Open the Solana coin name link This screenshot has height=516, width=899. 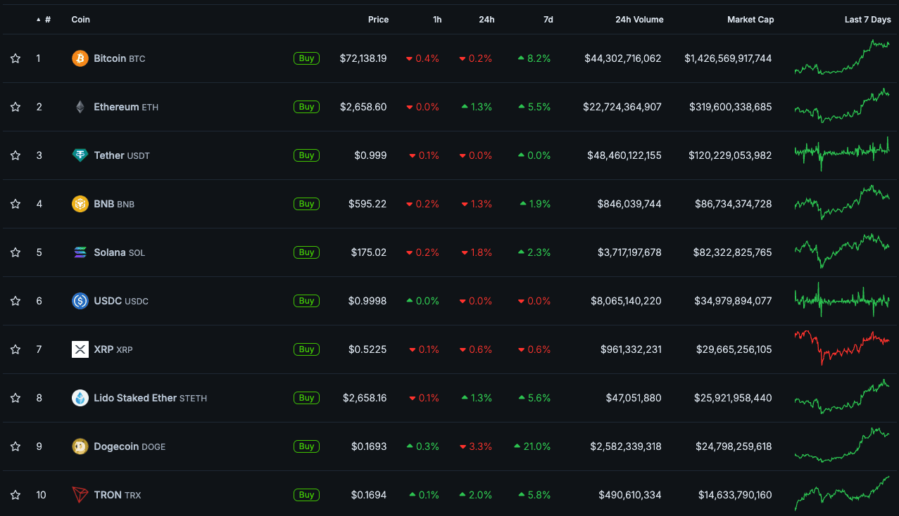tap(120, 252)
